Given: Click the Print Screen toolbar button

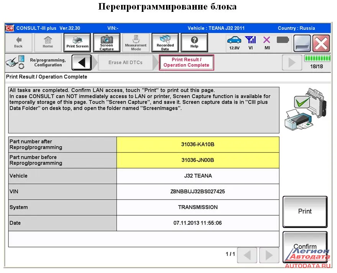Looking at the screenshot, I should click(77, 43).
